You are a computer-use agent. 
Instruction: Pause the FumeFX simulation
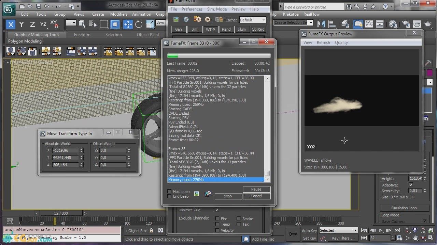(x=256, y=189)
